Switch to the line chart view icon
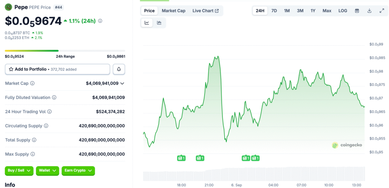This screenshot has width=389, height=188. 147,23
